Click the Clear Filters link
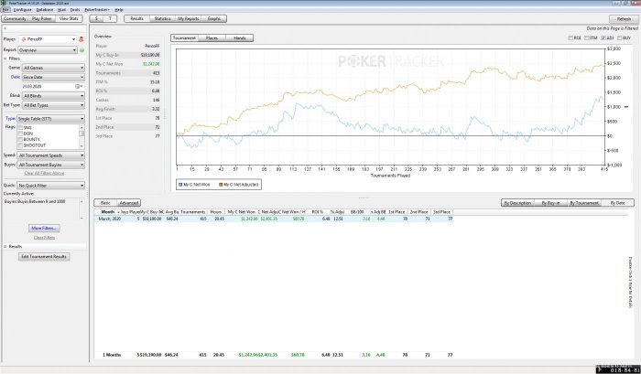The height and width of the screenshot is (374, 641). coord(44,238)
